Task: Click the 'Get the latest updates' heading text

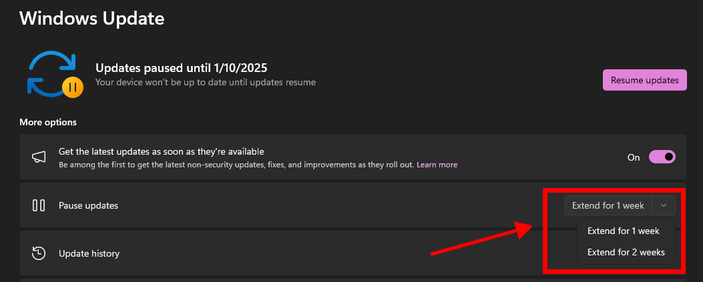Action: [161, 151]
